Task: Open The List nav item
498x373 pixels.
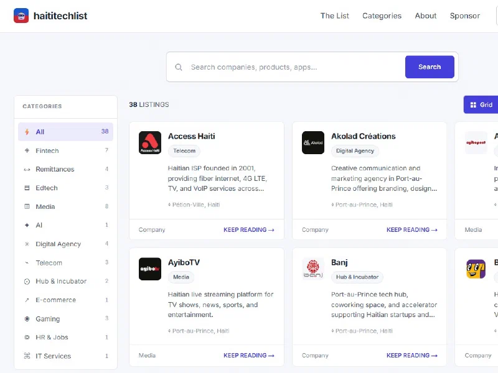Action: click(x=334, y=16)
